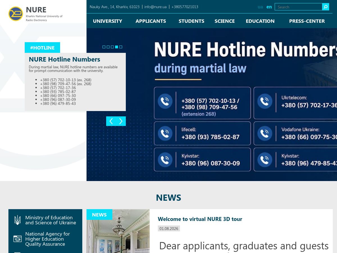This screenshot has width=337, height=253.
Task: Click list entry +380 (96) 087-30-09
Action: [58, 100]
